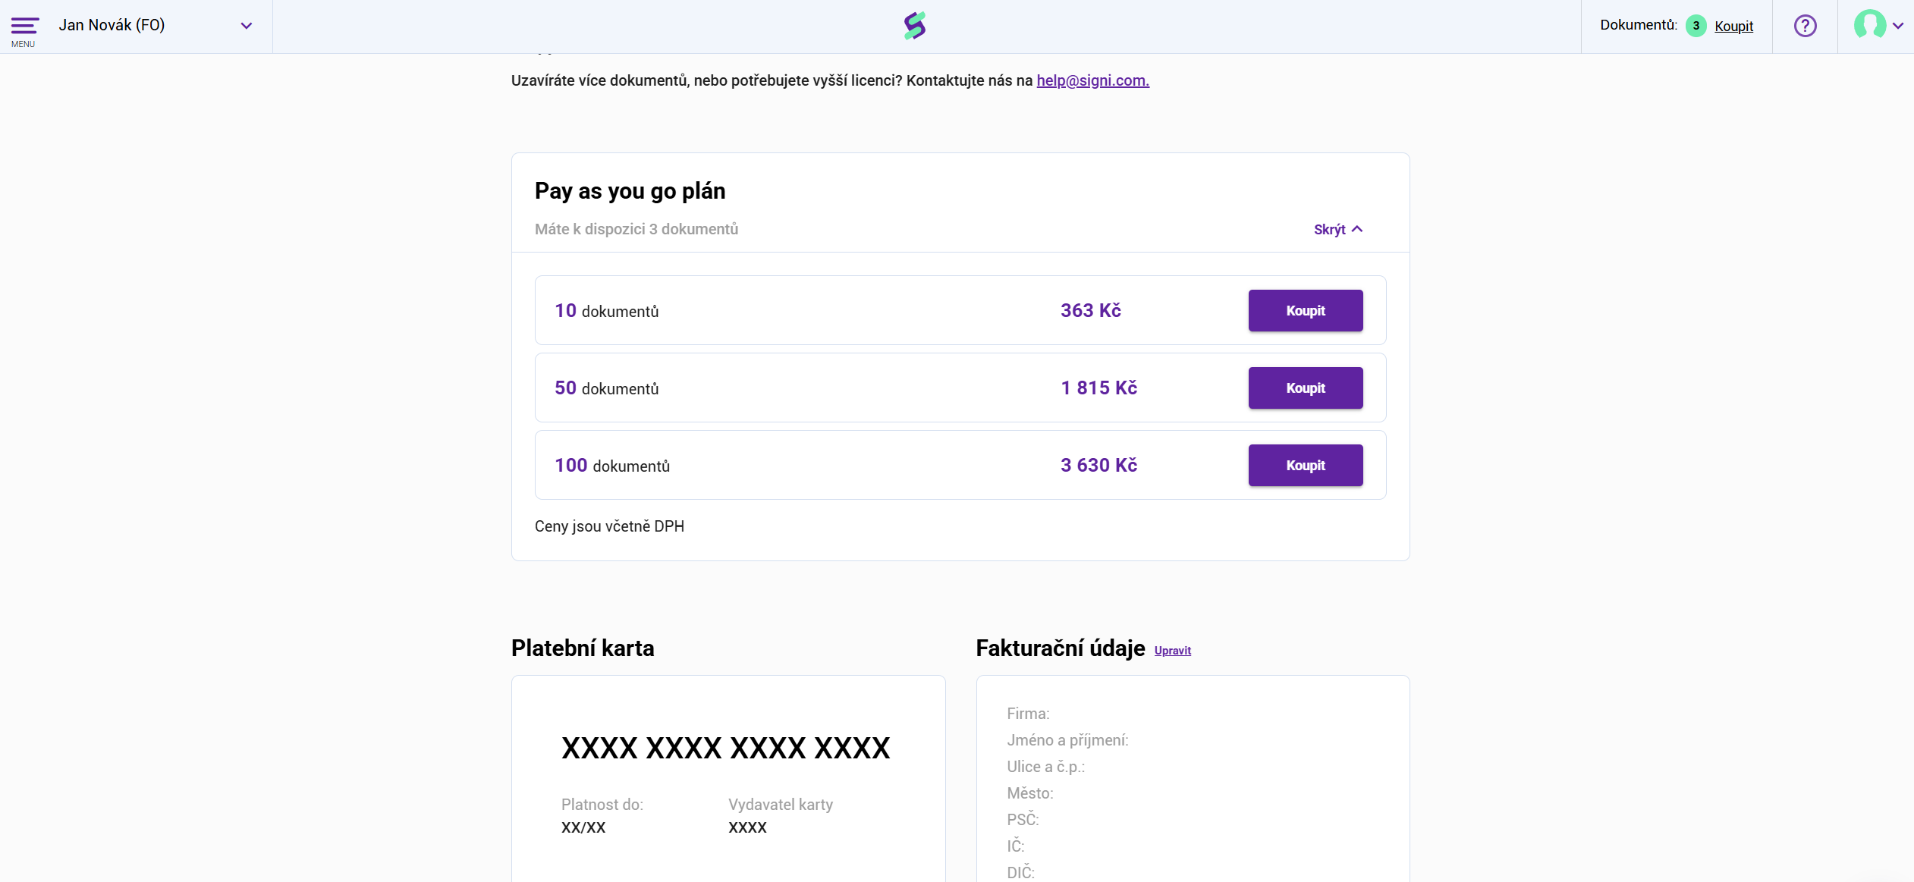Buy the 10 dokumentů package
The width and height of the screenshot is (1914, 882).
[1305, 311]
